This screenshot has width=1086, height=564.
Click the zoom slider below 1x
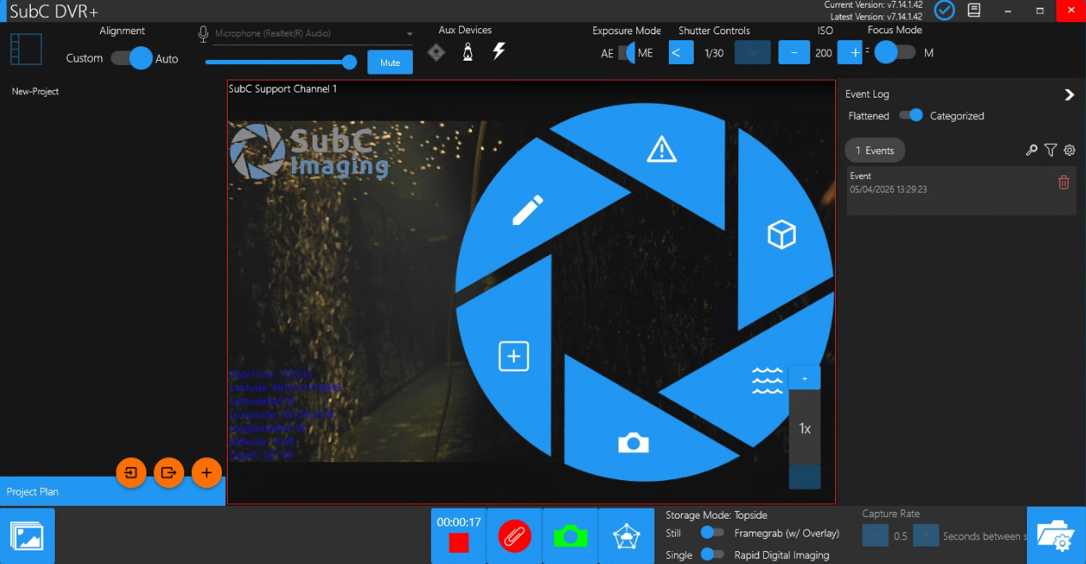(804, 478)
